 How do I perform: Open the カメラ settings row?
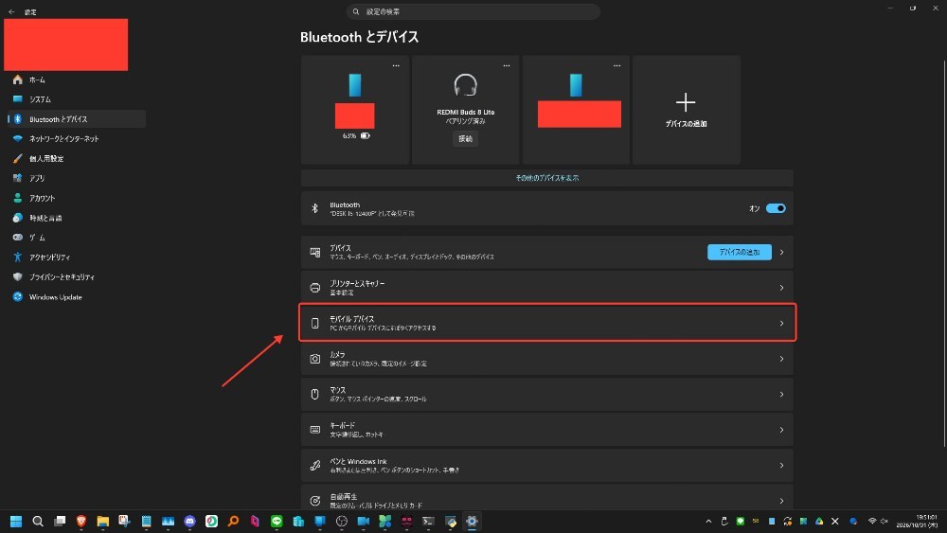pyautogui.click(x=547, y=359)
